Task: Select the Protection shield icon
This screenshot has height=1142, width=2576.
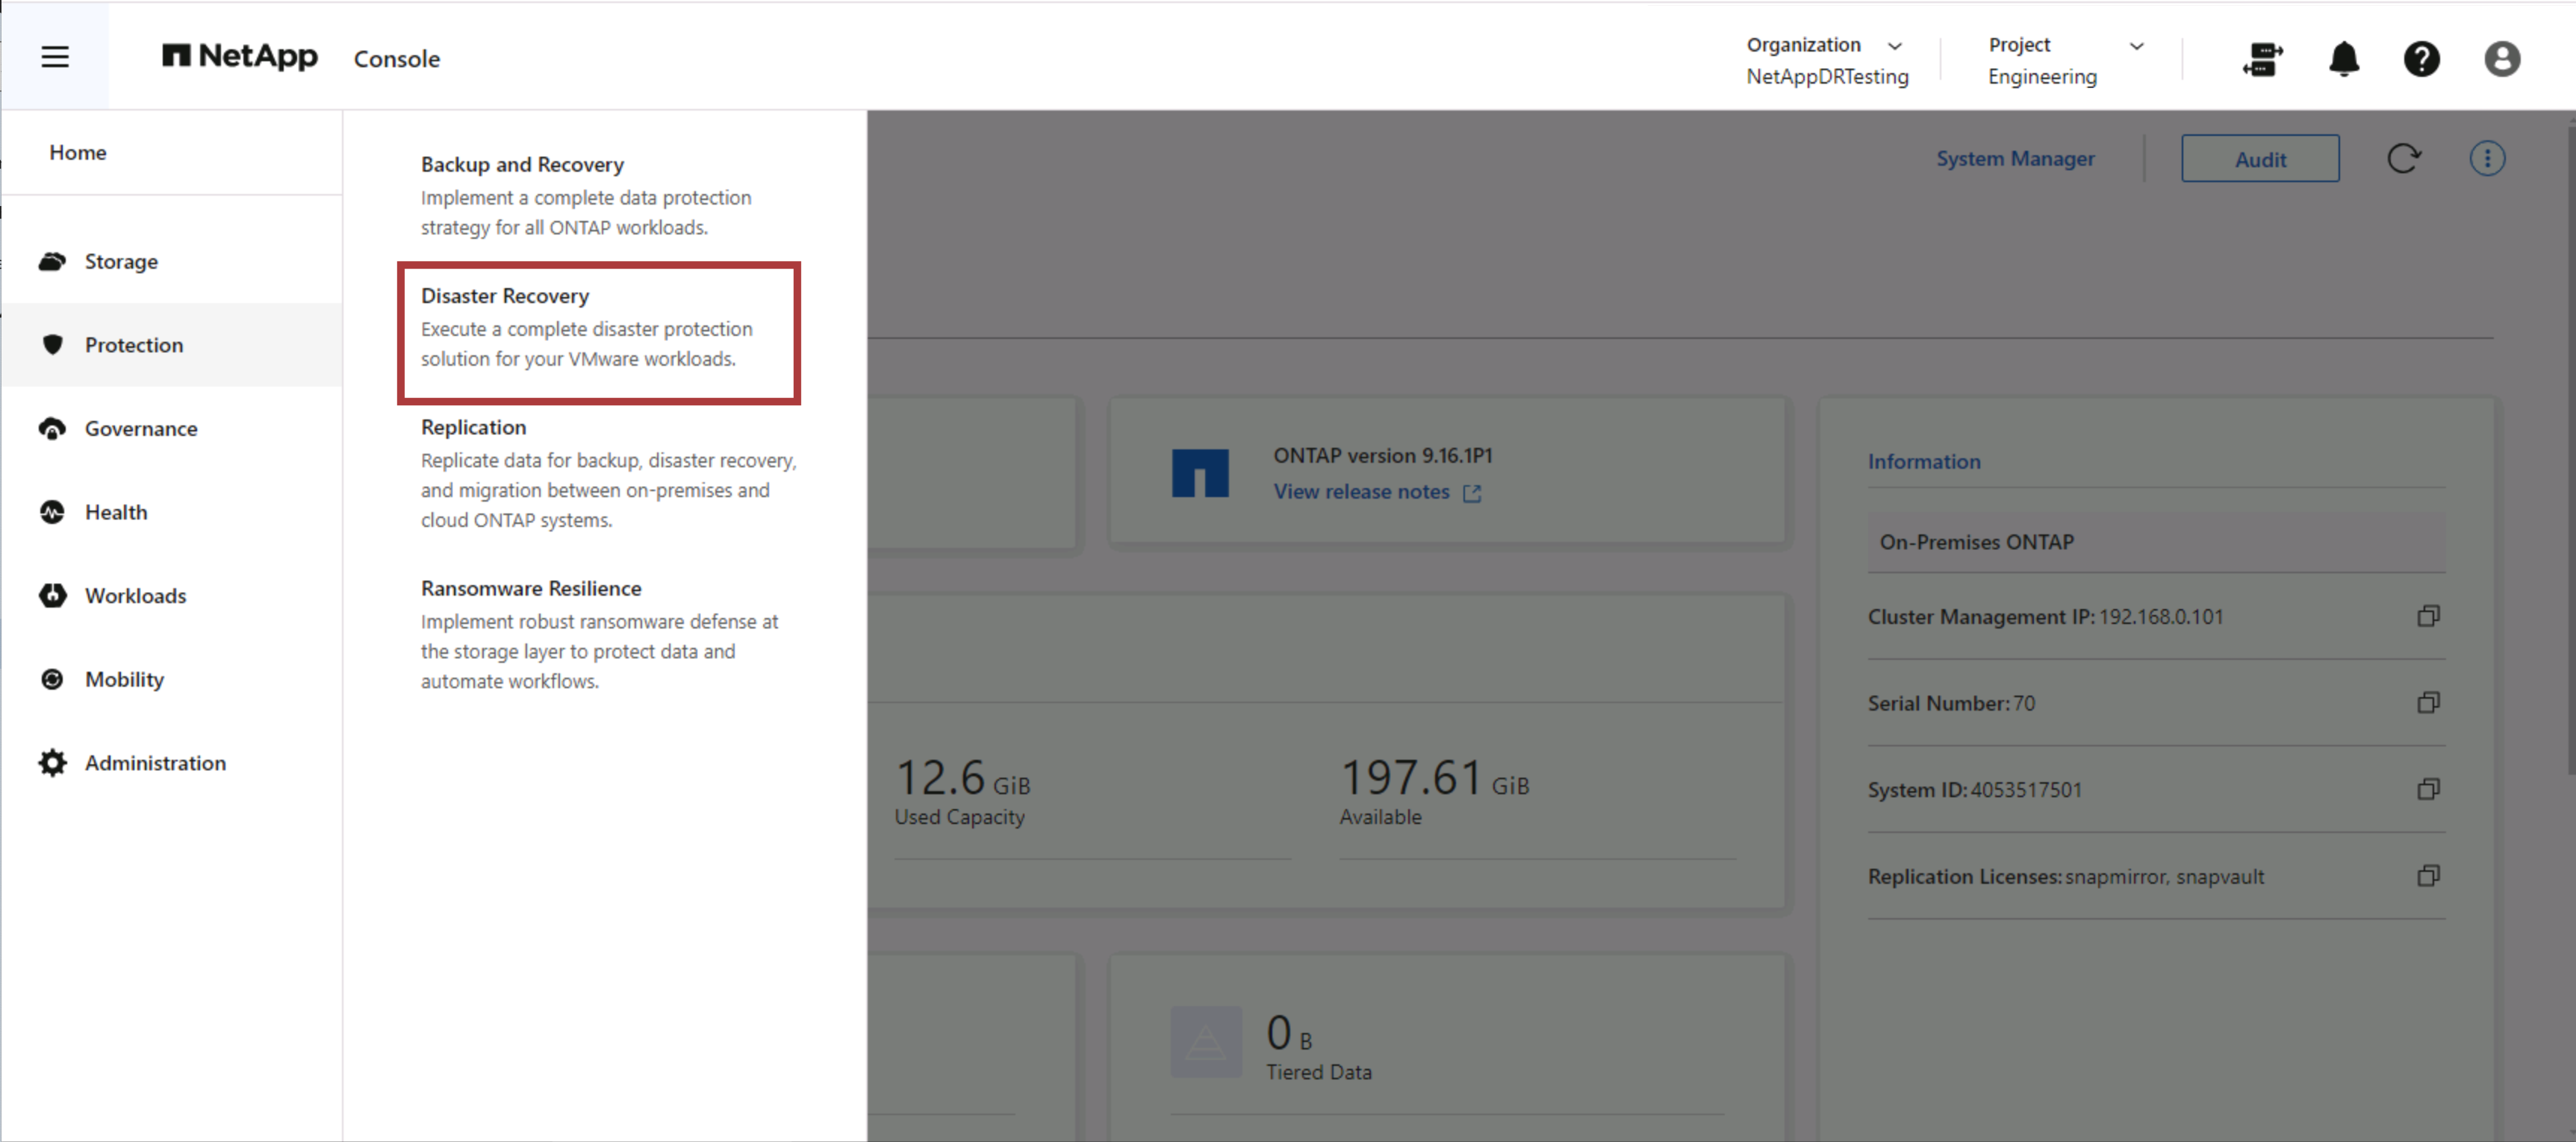Action: pos(52,344)
